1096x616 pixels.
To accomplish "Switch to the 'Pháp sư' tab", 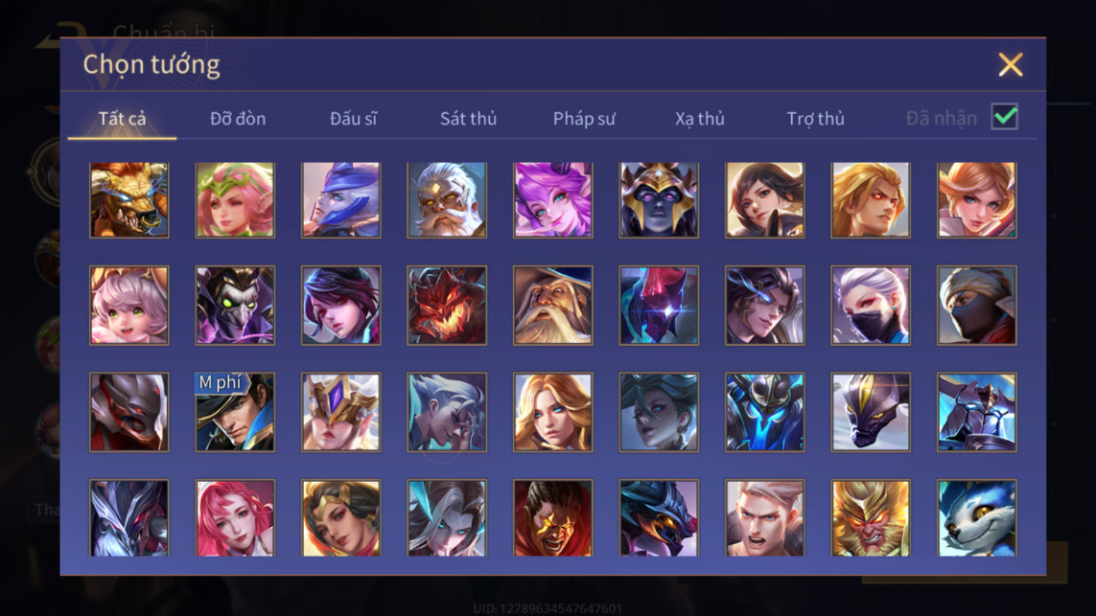I will point(584,119).
